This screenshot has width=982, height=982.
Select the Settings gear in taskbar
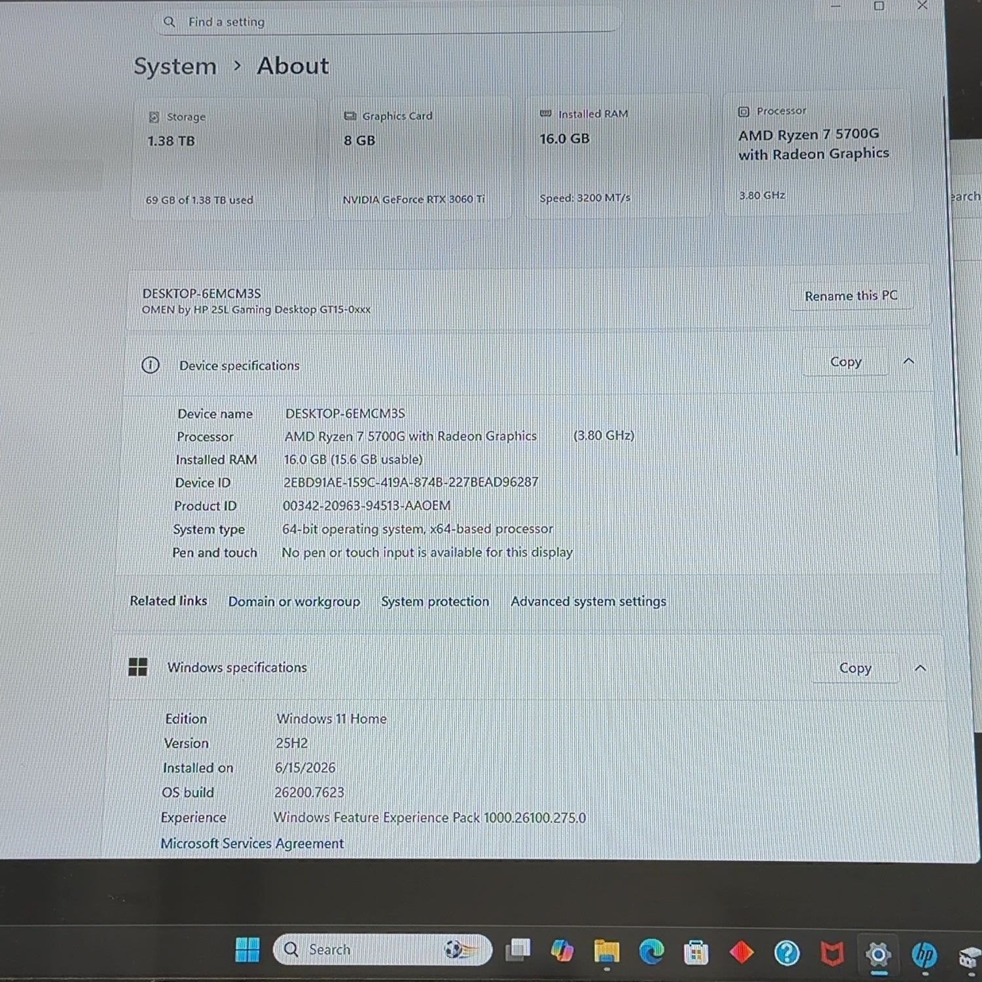click(x=878, y=955)
